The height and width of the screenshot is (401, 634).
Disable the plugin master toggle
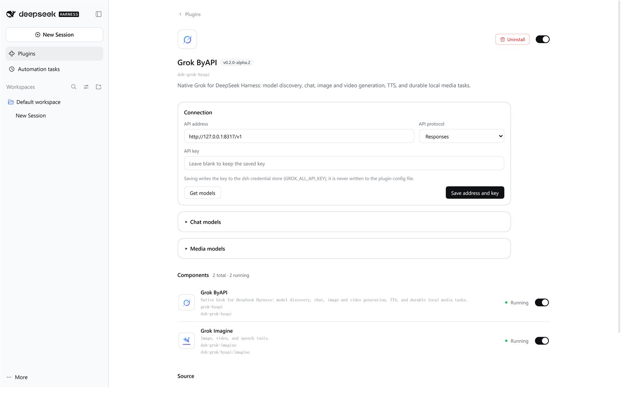pyautogui.click(x=542, y=40)
